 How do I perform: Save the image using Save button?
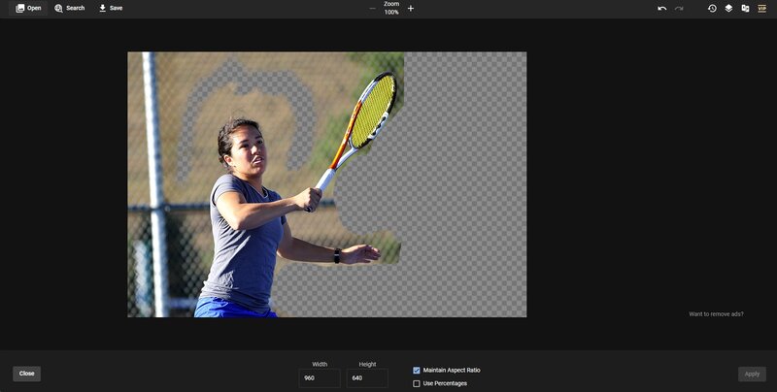pos(111,8)
